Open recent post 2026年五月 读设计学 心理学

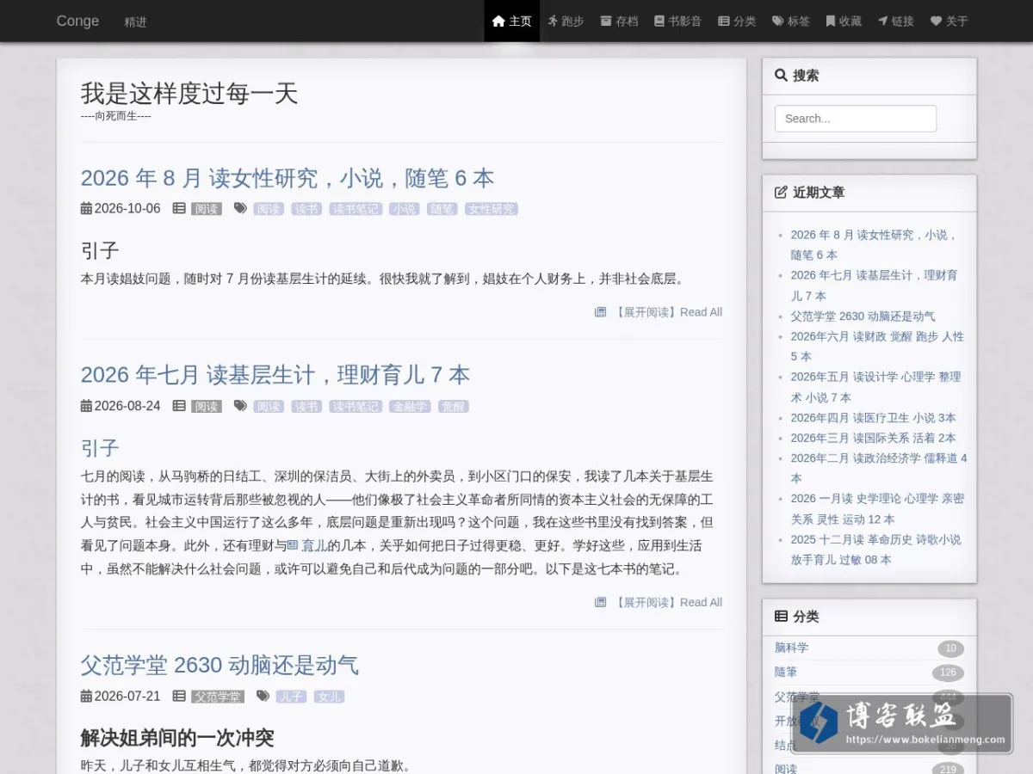pyautogui.click(x=875, y=387)
